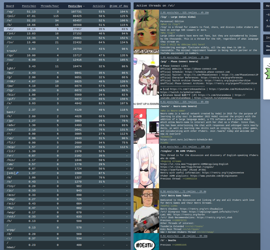Sort table by Board column header

(10, 6)
